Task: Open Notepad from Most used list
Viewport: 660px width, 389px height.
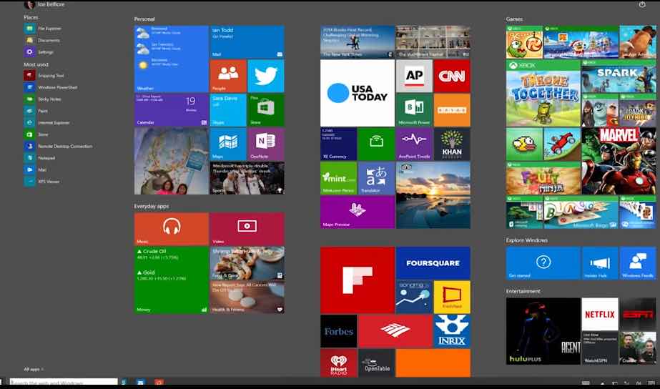Action: pyautogui.click(x=40, y=158)
